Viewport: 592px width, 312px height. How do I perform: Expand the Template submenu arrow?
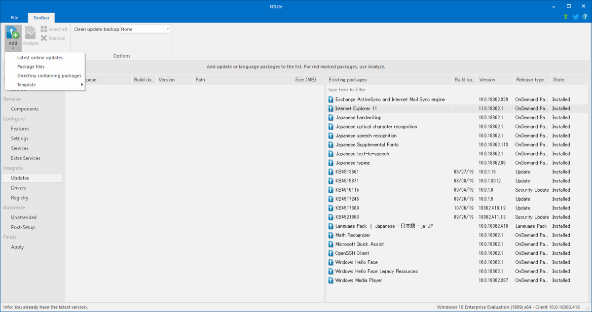point(82,85)
